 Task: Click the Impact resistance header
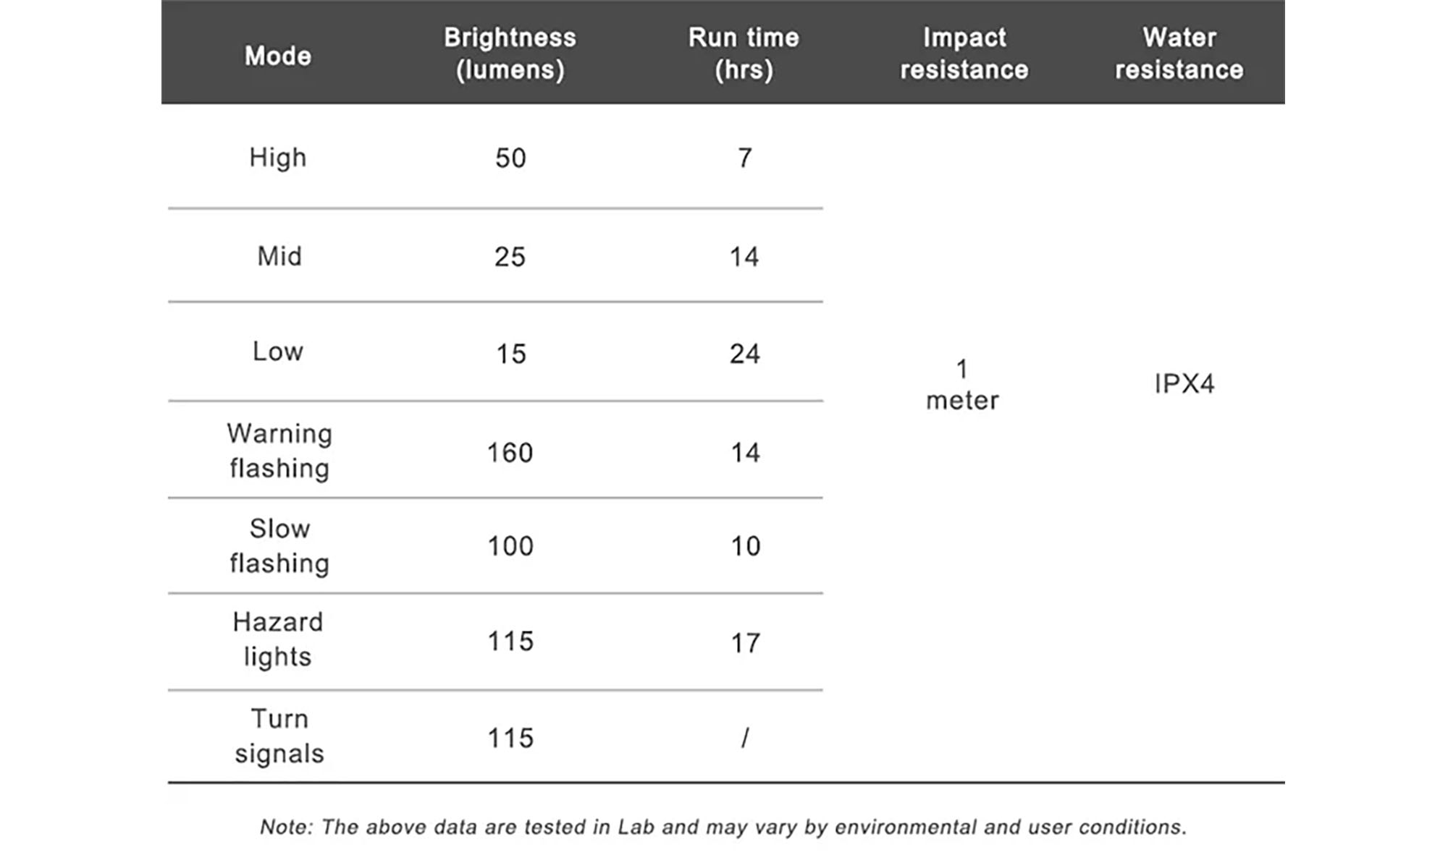click(964, 54)
